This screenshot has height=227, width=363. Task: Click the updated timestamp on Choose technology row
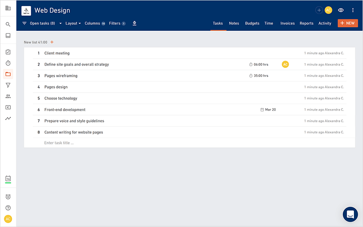324,99
